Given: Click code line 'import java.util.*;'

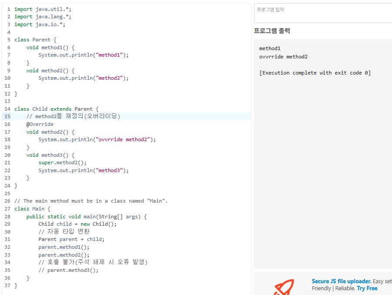Looking at the screenshot, I should coord(43,9).
